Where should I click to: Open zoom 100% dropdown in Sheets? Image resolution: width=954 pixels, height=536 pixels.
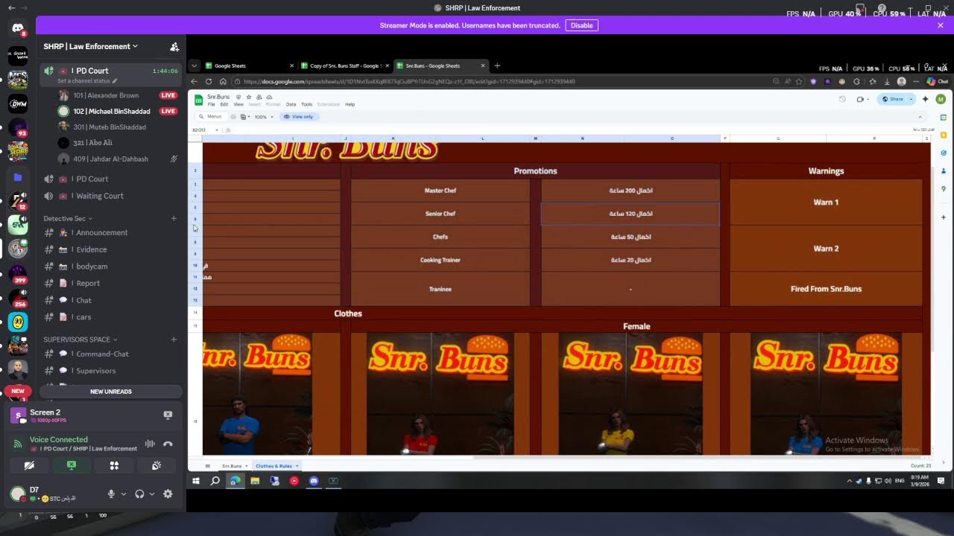coord(263,117)
